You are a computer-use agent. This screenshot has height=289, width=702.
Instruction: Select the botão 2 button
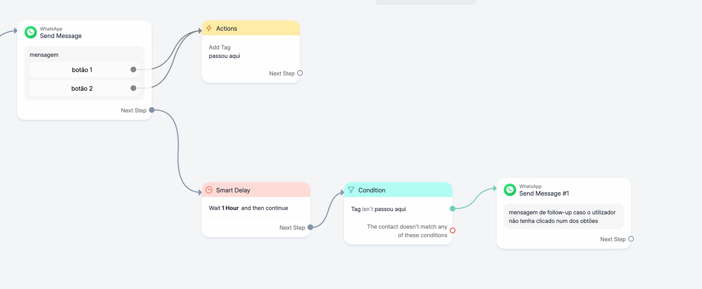point(82,89)
